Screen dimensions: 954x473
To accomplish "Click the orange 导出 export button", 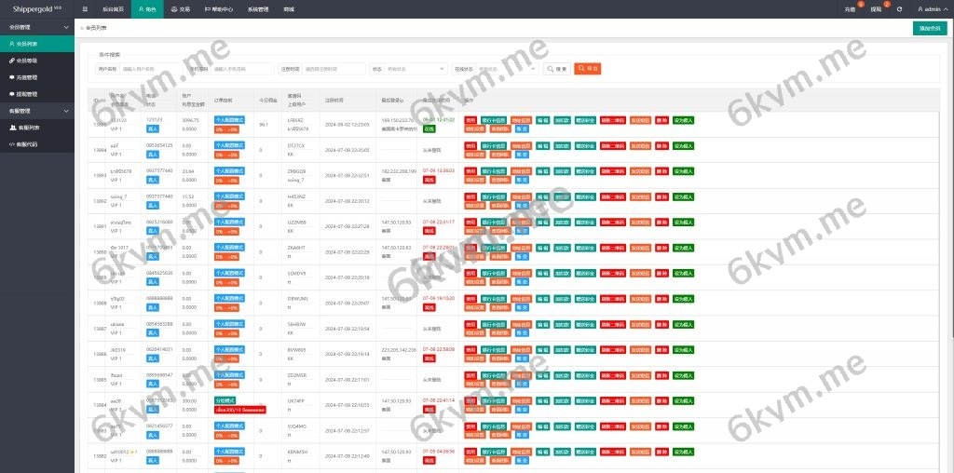I will [587, 69].
